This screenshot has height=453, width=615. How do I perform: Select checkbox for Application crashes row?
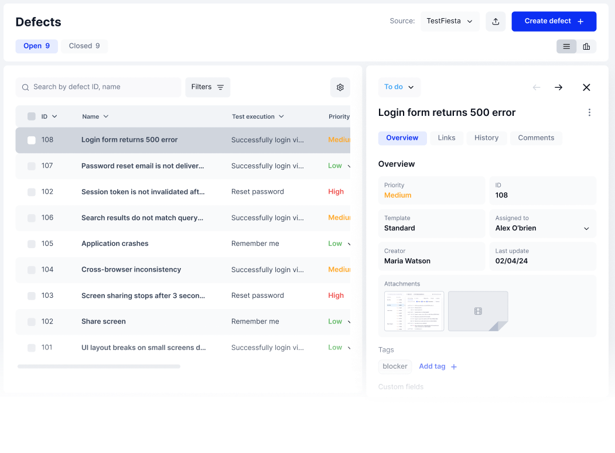pyautogui.click(x=32, y=244)
